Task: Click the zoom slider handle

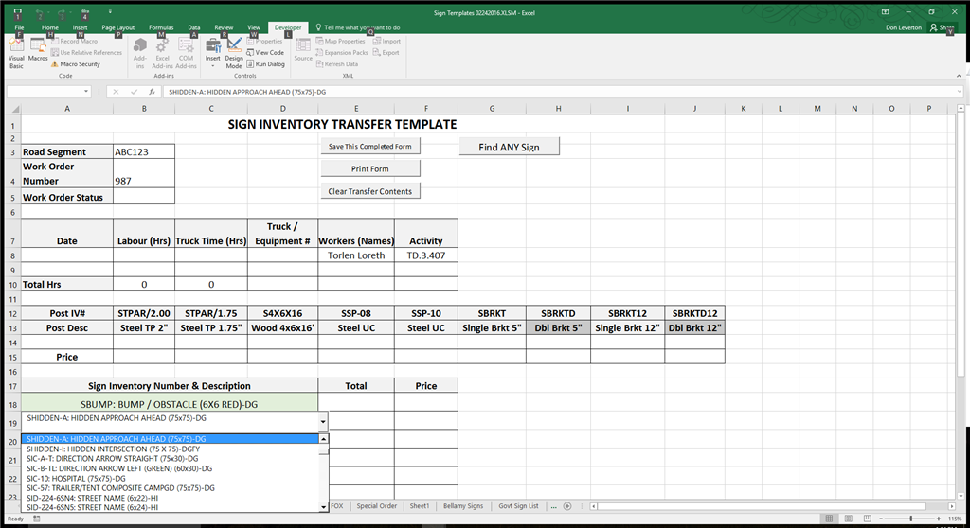Action: (x=911, y=519)
